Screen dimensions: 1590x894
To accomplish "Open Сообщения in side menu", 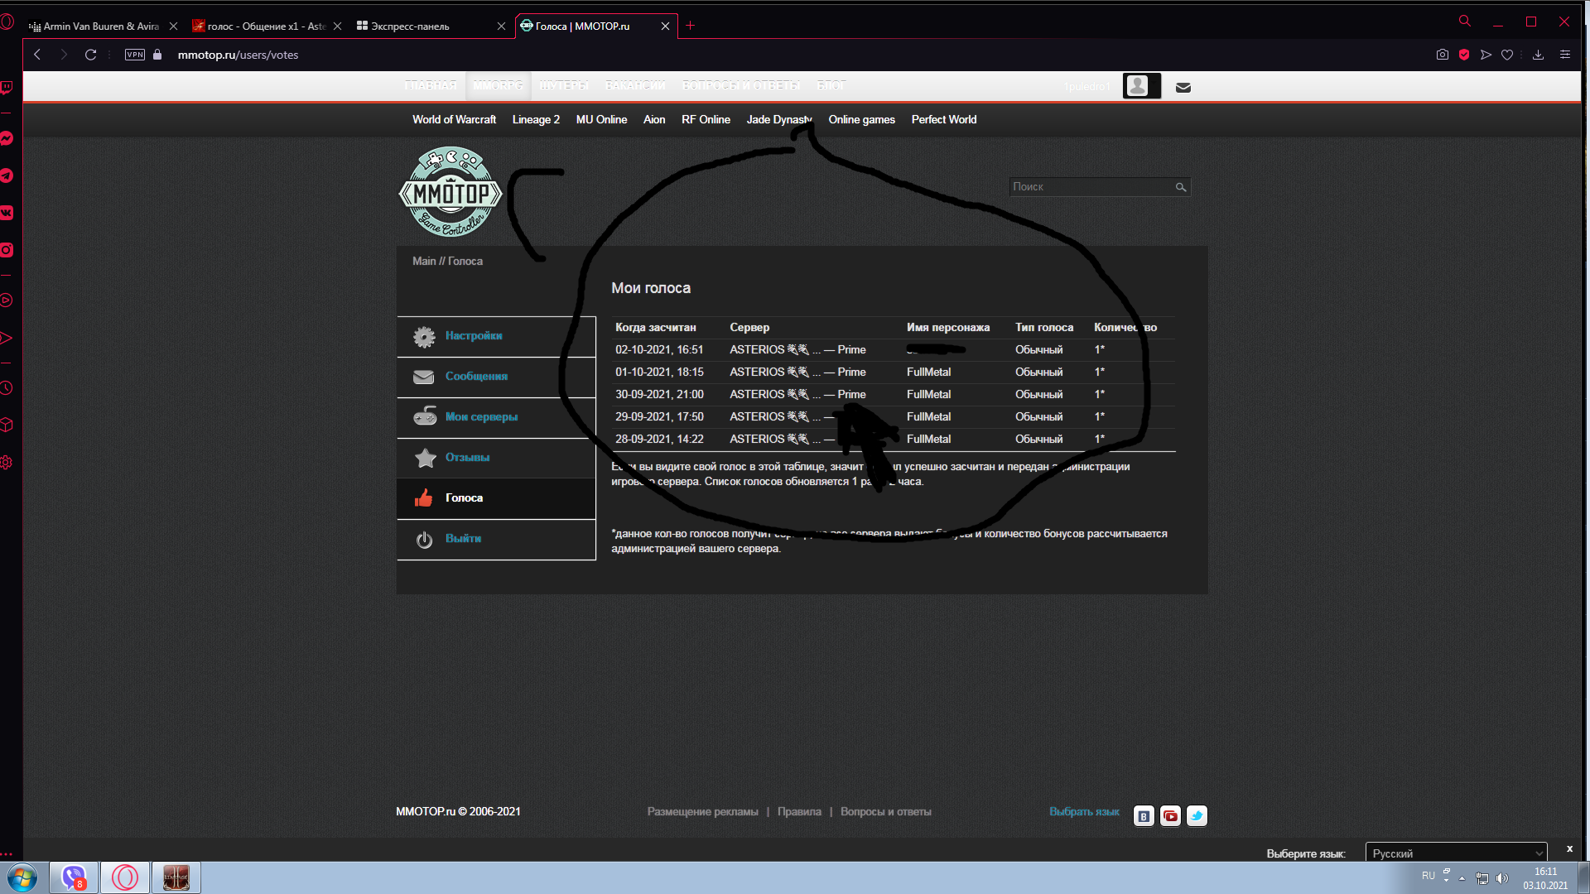I will [496, 377].
